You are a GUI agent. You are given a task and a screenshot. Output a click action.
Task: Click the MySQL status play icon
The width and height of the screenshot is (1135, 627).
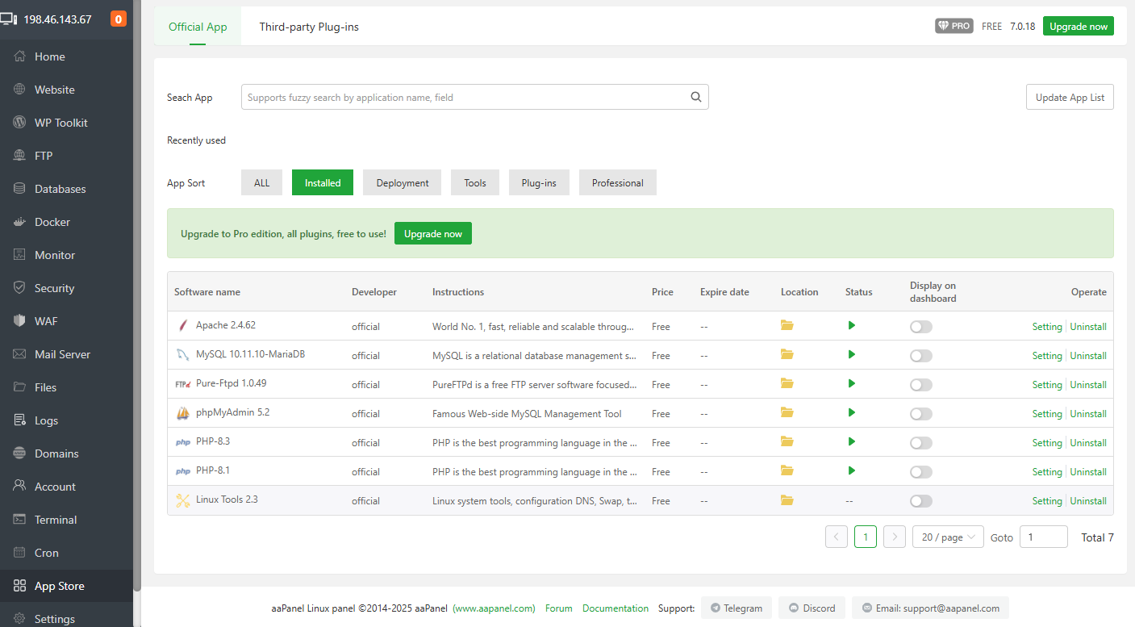pyautogui.click(x=851, y=354)
